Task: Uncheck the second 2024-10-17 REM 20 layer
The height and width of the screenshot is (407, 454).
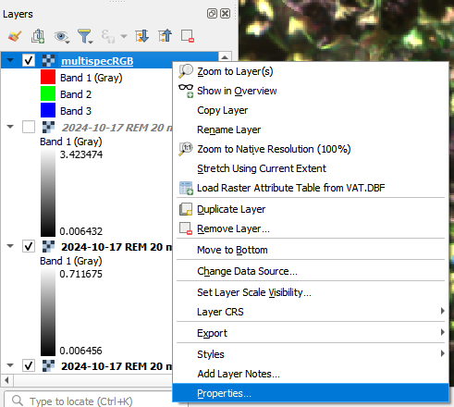Action: [x=29, y=246]
